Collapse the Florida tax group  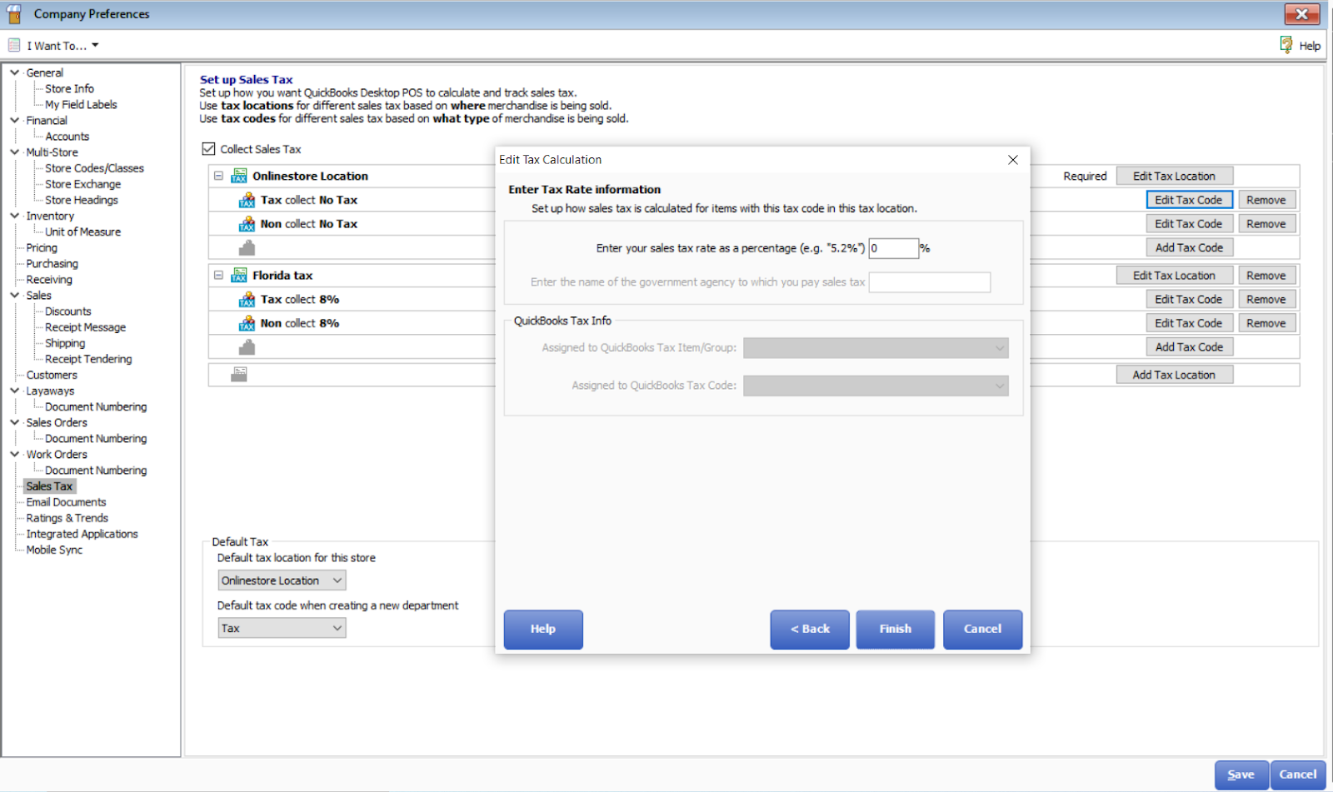click(218, 276)
